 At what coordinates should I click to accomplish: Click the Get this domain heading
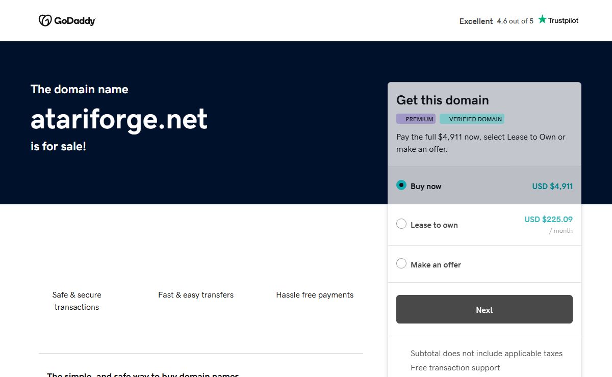443,100
